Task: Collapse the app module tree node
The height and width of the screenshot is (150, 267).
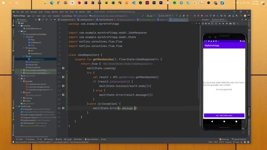Action: [17, 23]
